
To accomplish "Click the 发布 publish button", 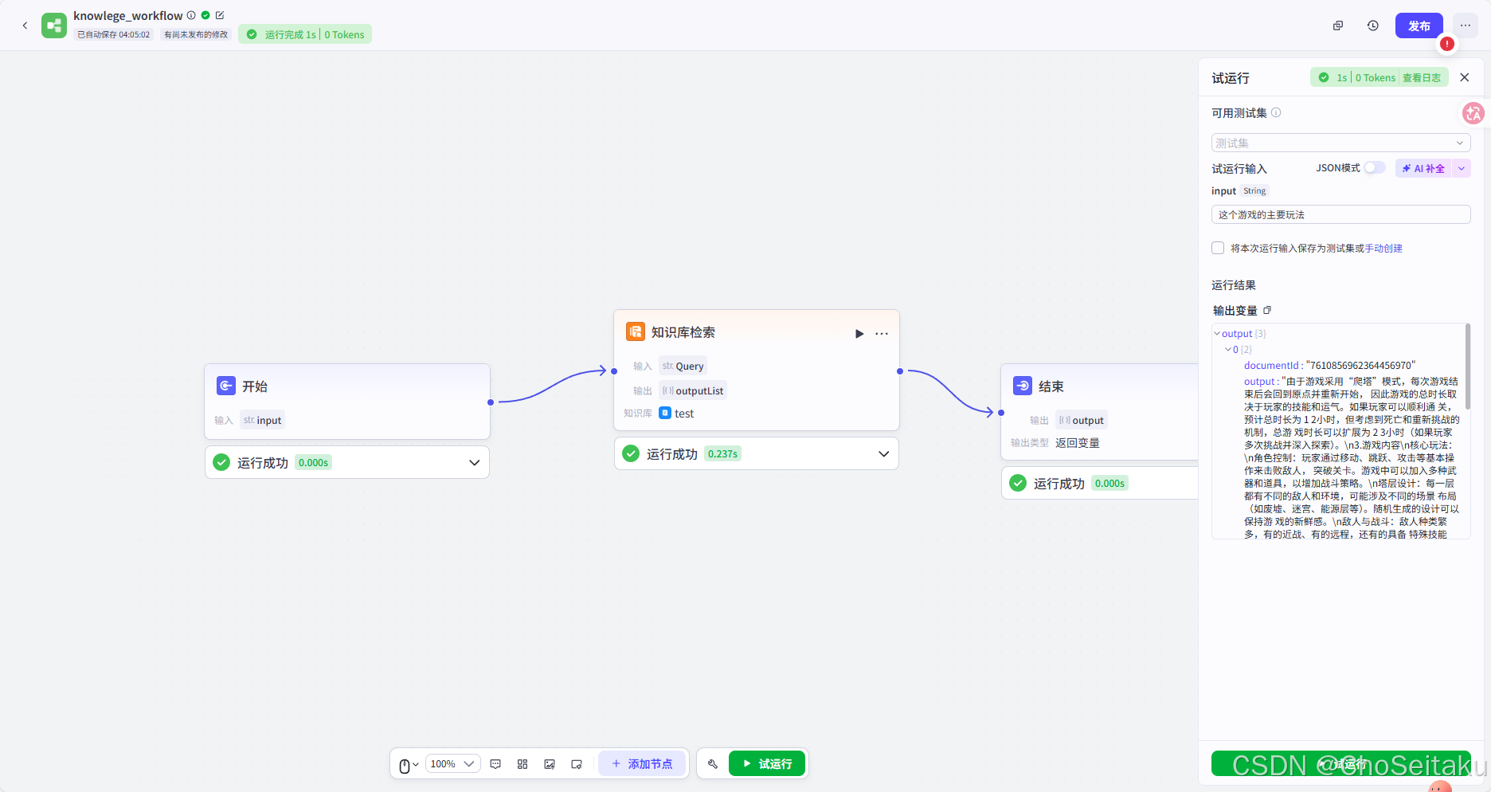I will coord(1419,25).
